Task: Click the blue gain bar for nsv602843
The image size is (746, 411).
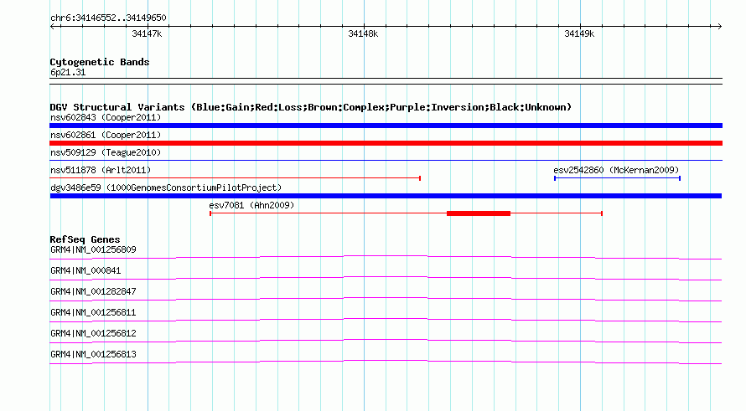Action: pos(386,126)
